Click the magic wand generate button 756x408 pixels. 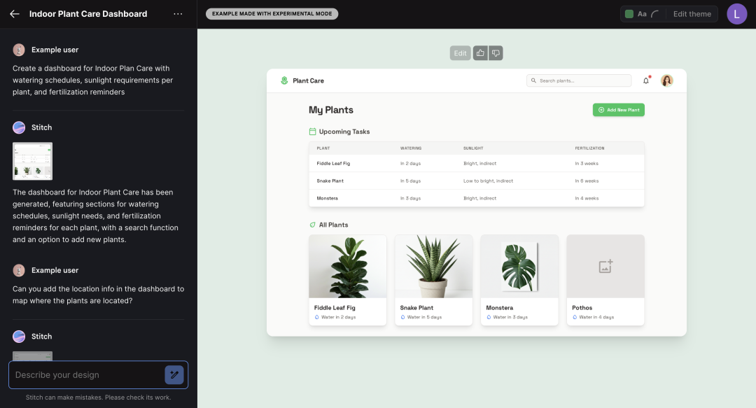[x=174, y=374]
